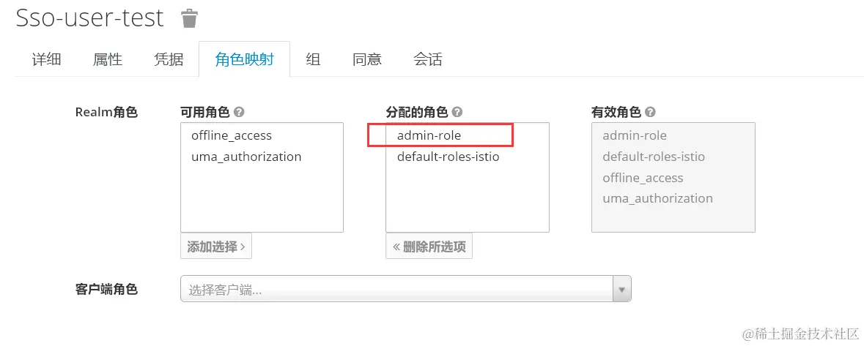Switch to the 会话 tab

point(427,59)
